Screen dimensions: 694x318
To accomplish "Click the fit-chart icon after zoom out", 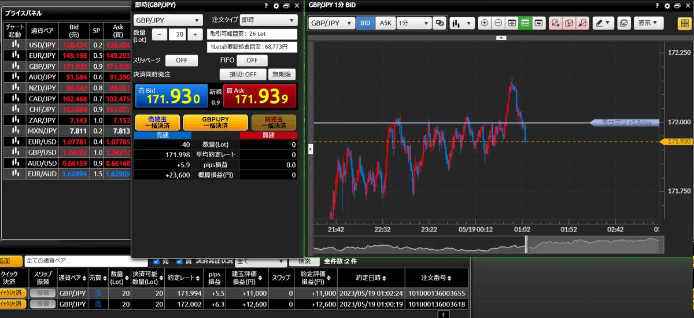I will (x=512, y=24).
